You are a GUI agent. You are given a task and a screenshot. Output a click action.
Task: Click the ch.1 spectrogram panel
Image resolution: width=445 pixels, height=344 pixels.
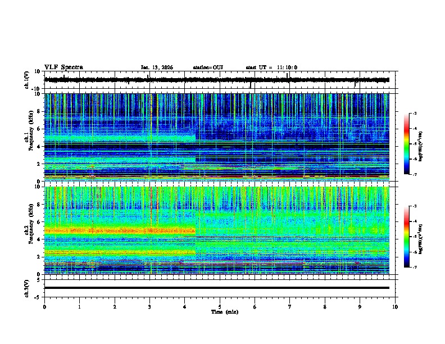tap(217, 137)
